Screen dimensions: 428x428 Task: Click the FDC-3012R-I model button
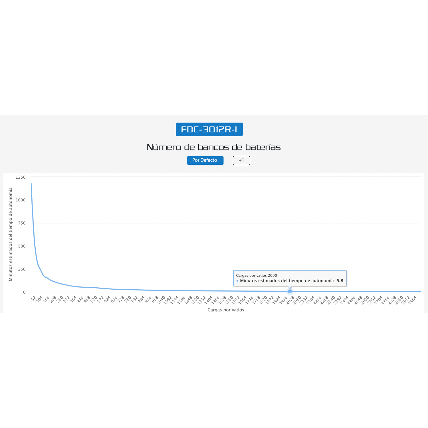pyautogui.click(x=209, y=129)
